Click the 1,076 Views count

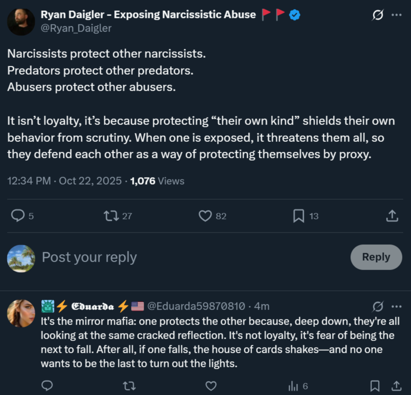(157, 181)
